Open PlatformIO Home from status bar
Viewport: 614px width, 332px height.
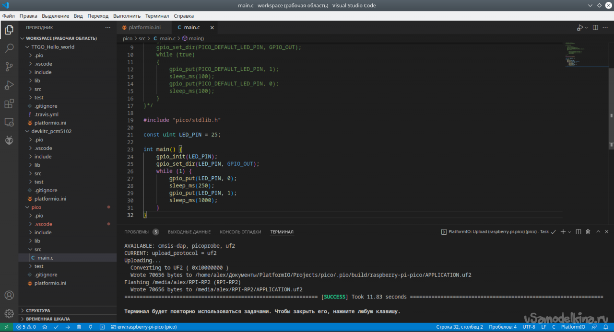click(x=45, y=327)
